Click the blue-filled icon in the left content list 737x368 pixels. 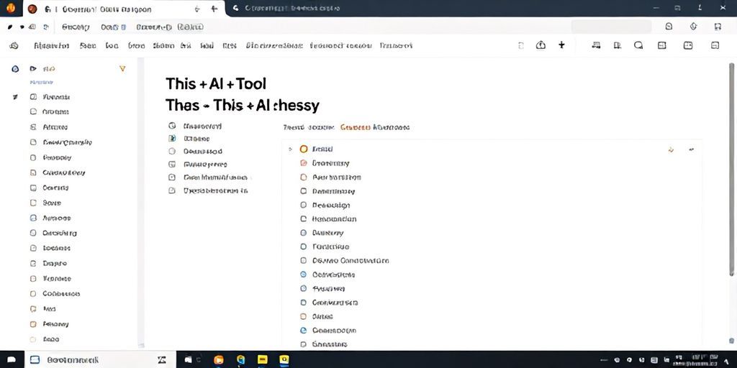(x=172, y=139)
